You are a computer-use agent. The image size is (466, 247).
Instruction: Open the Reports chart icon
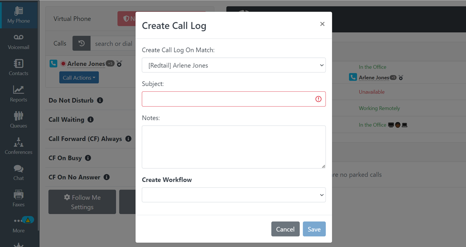(18, 89)
